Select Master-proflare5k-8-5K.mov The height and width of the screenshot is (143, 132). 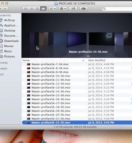point(77,68)
